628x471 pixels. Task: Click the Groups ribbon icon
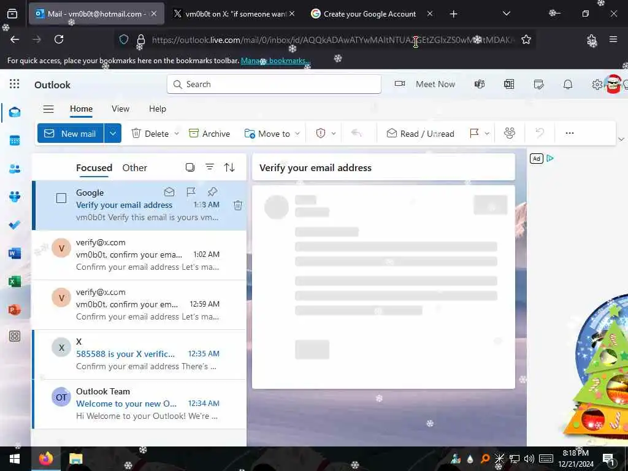click(510, 133)
